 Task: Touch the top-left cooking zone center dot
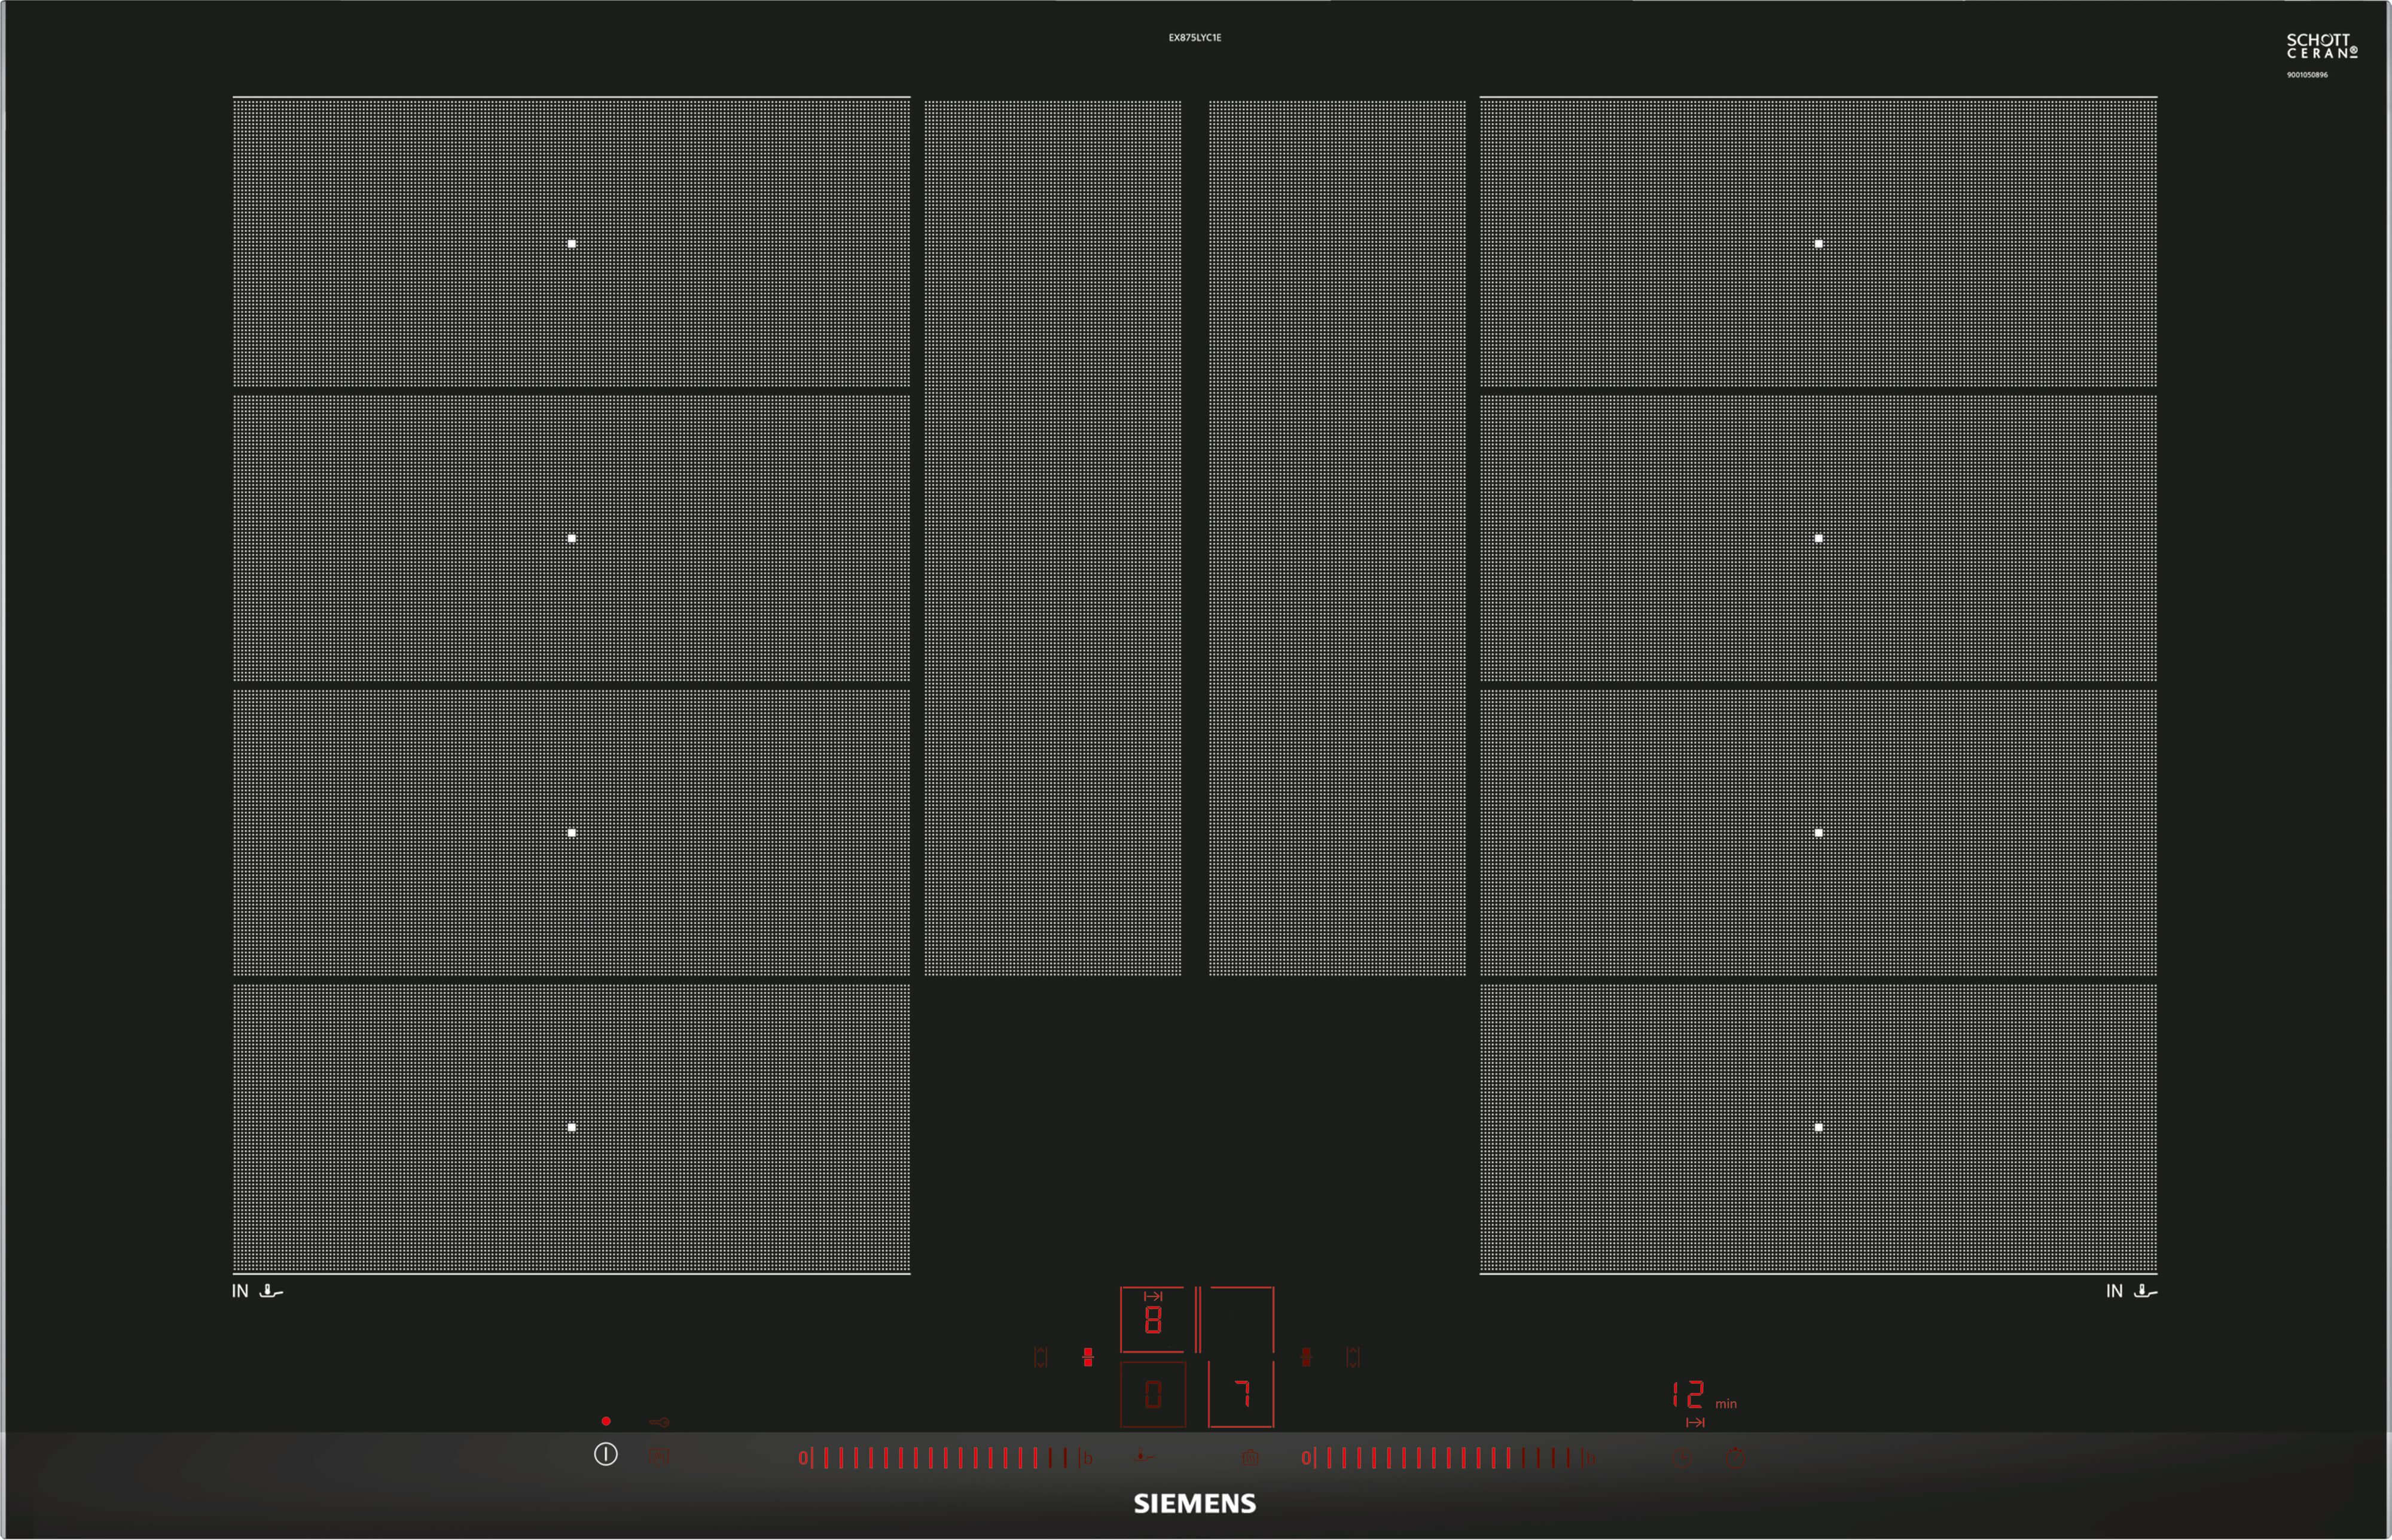572,244
